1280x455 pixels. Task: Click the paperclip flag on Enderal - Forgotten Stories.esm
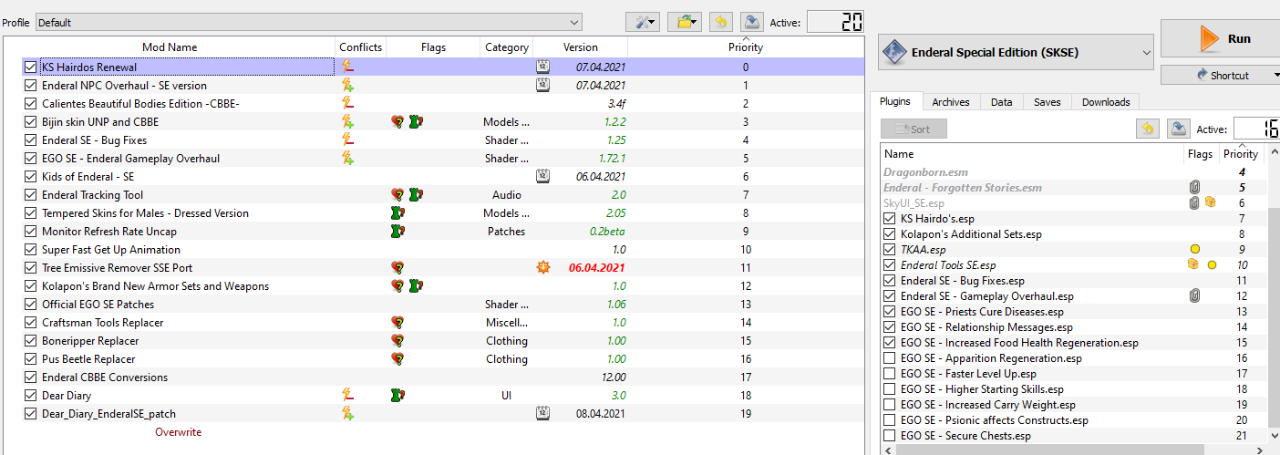click(x=1194, y=187)
